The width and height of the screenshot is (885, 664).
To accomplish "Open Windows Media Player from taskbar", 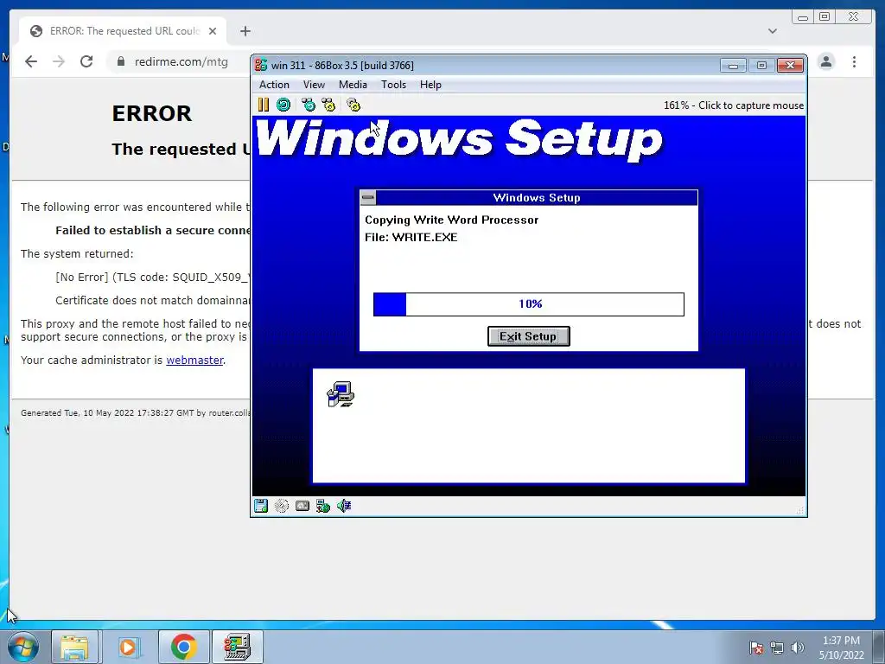I will [128, 647].
